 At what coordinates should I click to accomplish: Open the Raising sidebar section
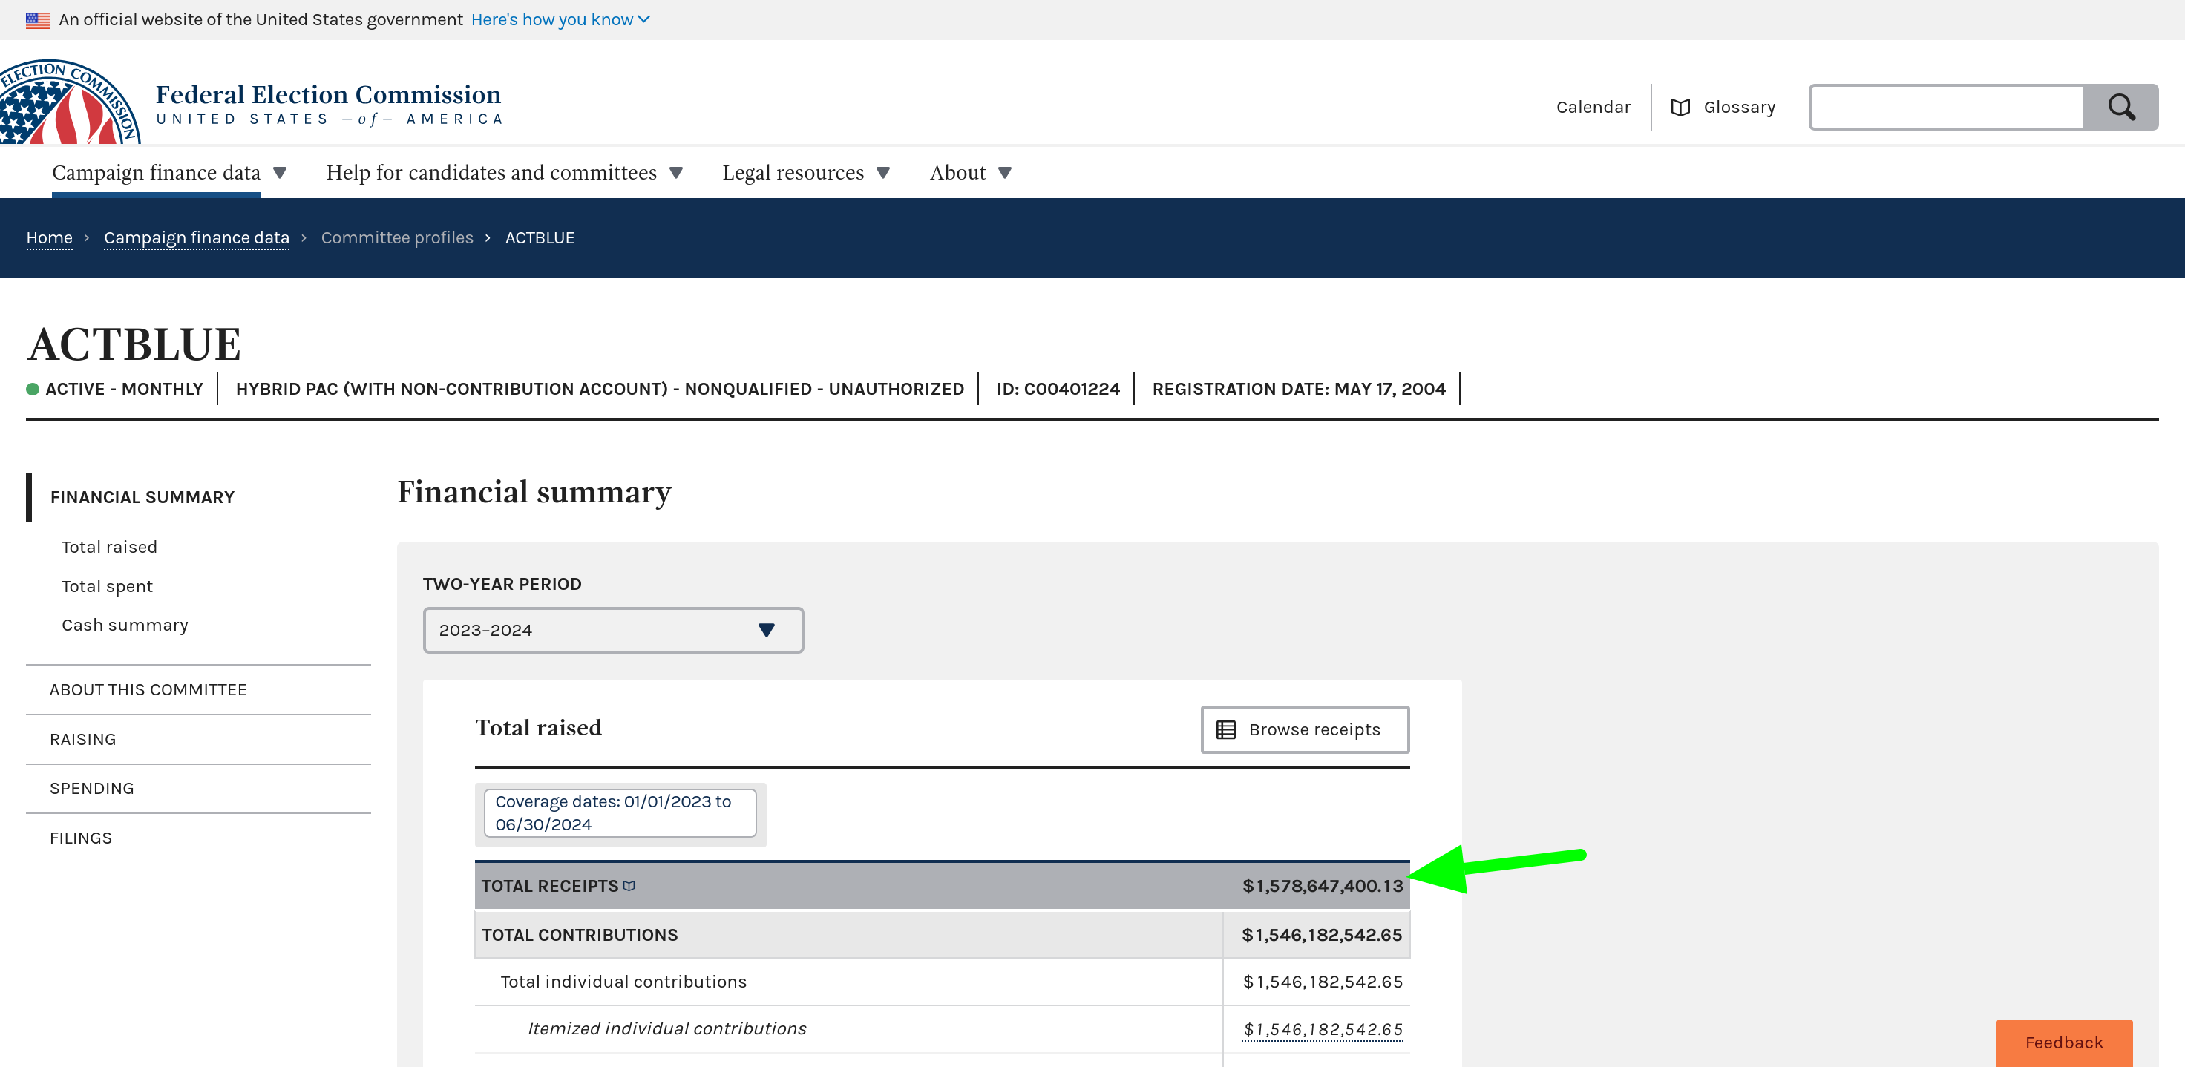83,740
